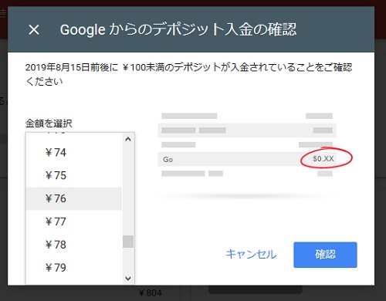Click the $0.XX sample amount
Image resolution: width=386 pixels, height=301 pixels.
tap(323, 159)
